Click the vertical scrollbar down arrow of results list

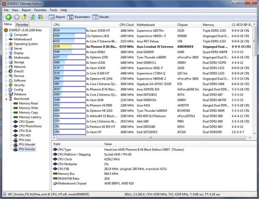tap(254, 133)
